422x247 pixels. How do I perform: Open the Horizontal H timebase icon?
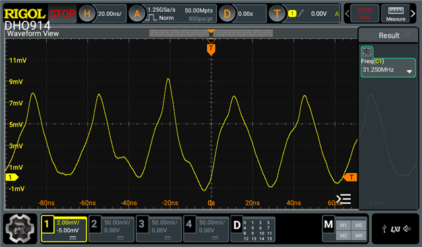86,13
